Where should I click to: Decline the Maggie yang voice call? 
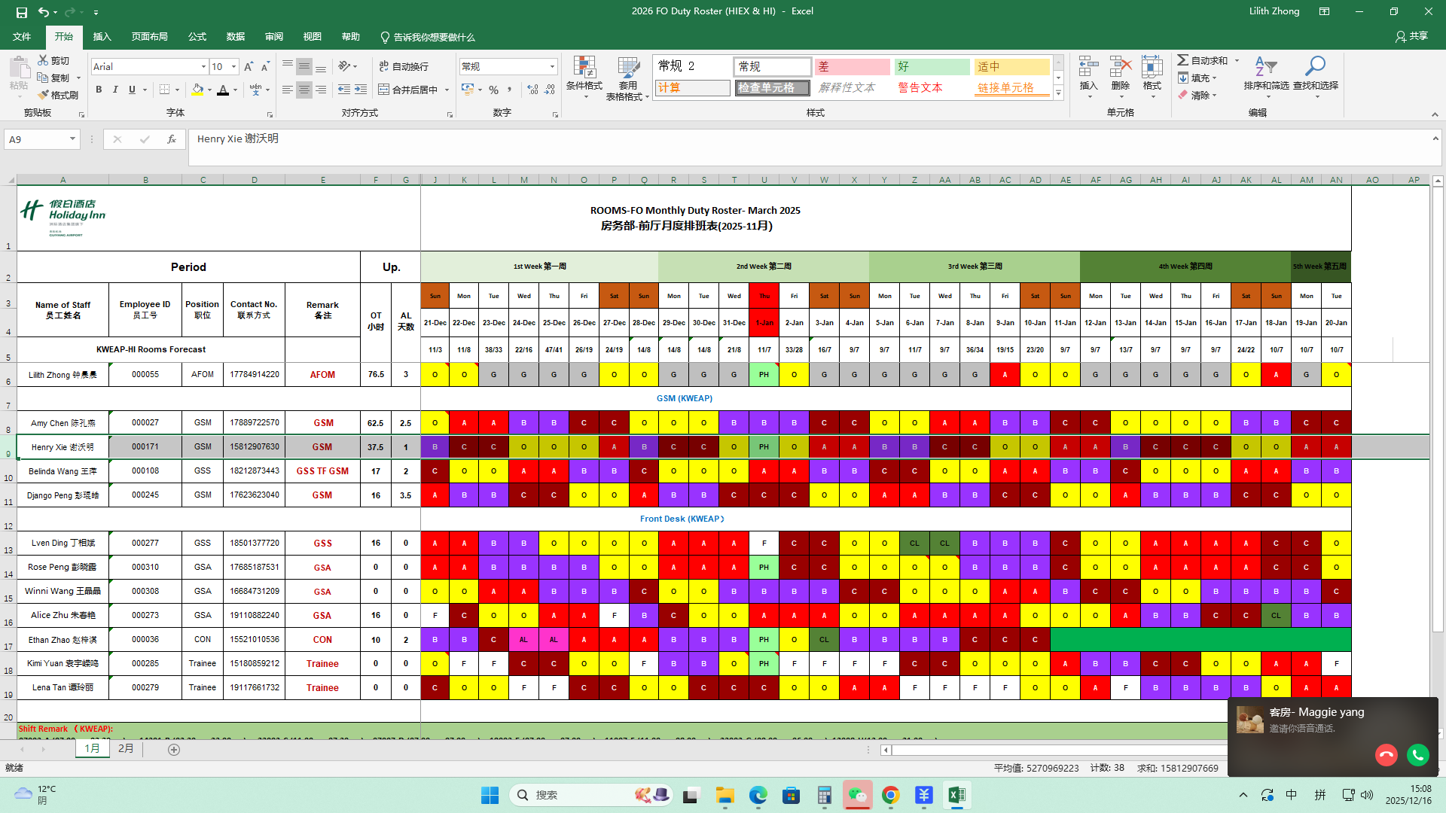1386,754
